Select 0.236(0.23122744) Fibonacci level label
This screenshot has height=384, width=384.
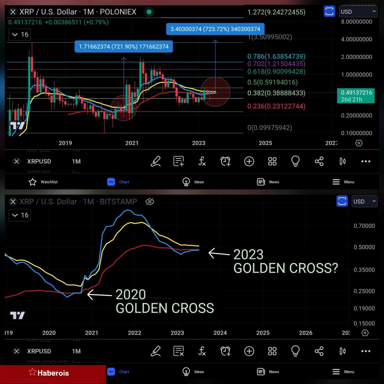(276, 106)
